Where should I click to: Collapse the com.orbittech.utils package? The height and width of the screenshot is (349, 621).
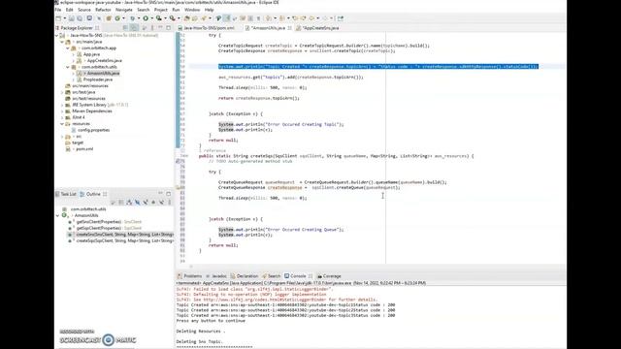point(68,67)
